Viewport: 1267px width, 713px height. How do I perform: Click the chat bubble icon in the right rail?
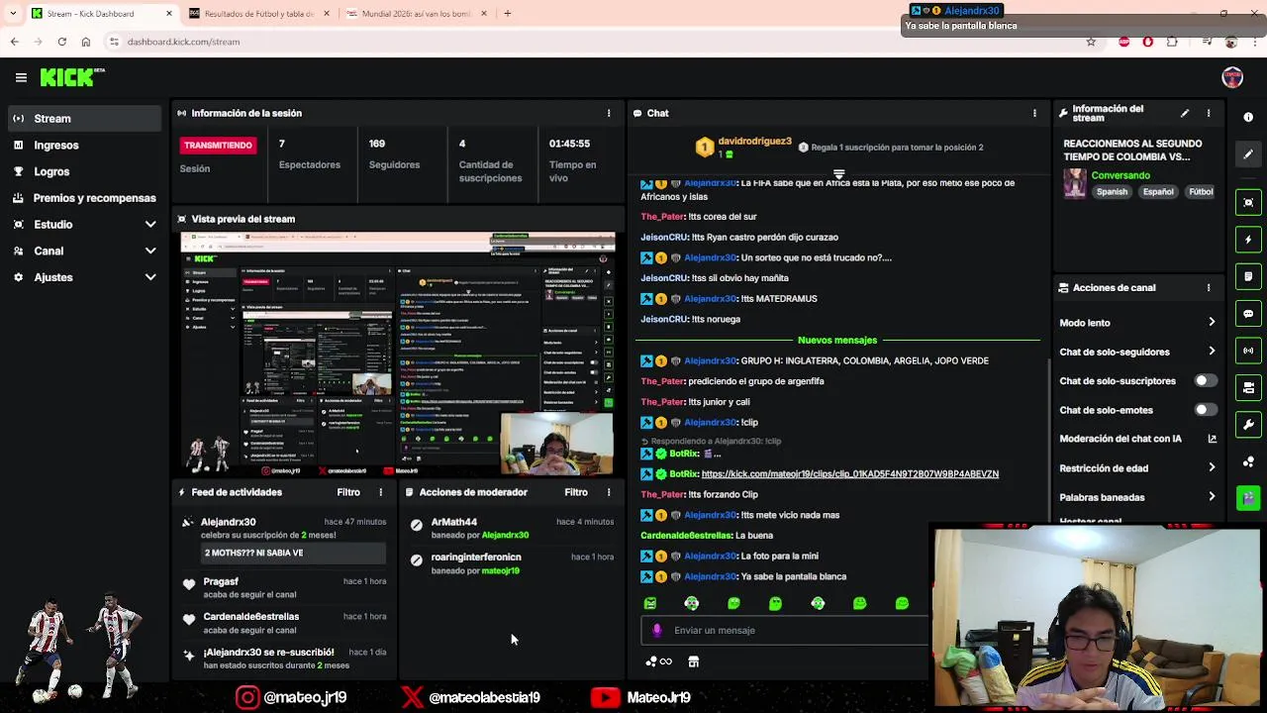click(1248, 314)
